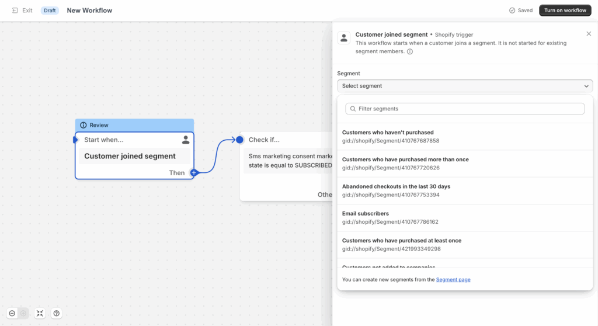This screenshot has width=598, height=326.
Task: Select Customers who have purchased at least once
Action: 465,245
